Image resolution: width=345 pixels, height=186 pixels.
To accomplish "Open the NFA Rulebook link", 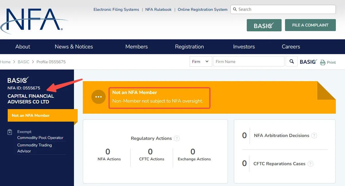I will [159, 9].
